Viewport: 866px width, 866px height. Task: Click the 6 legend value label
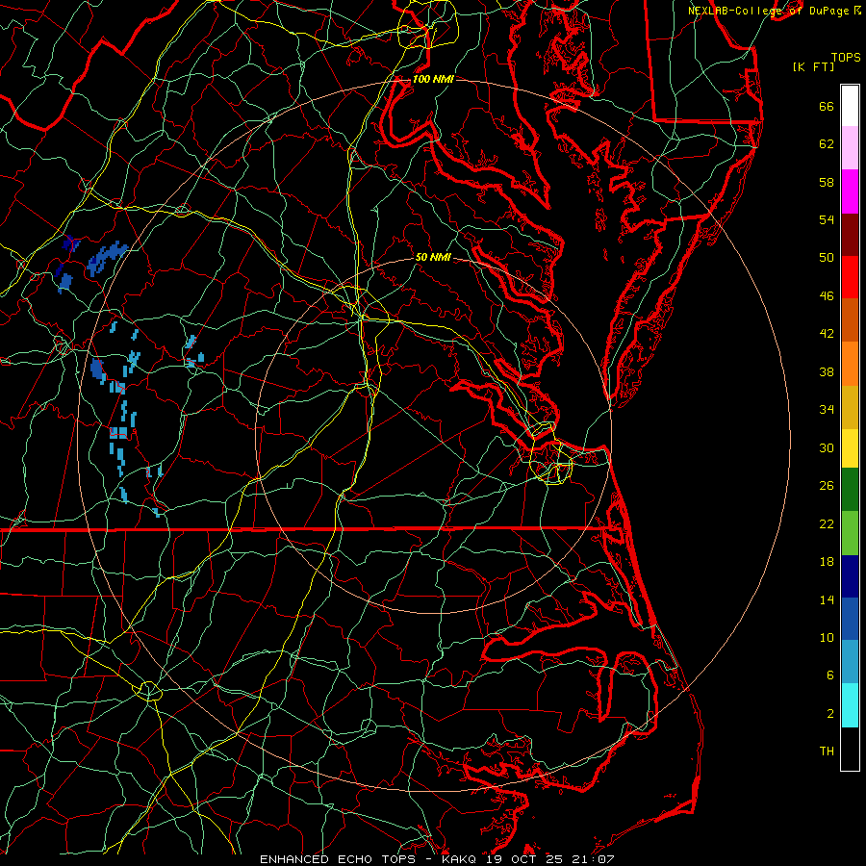point(830,675)
